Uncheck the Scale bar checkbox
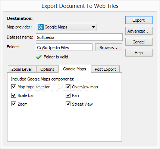The height and width of the screenshot is (149, 160). point(13,95)
